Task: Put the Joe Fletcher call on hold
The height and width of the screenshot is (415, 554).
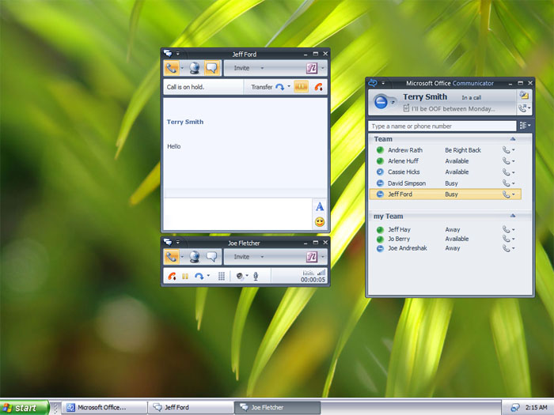Action: pos(185,277)
